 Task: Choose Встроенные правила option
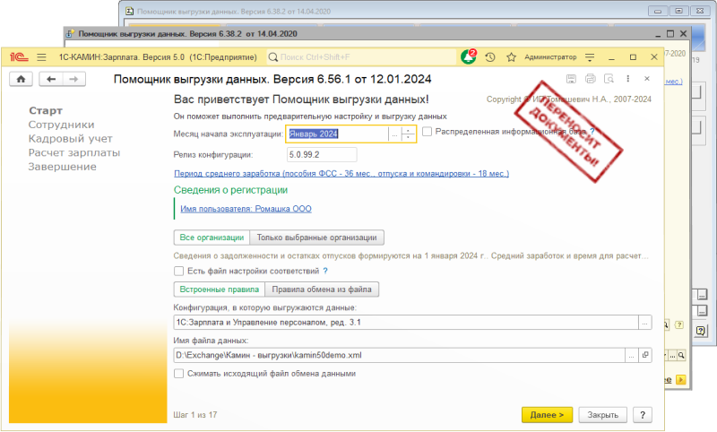pyautogui.click(x=219, y=289)
